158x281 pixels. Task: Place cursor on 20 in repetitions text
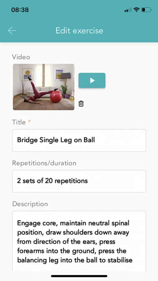[49, 181]
